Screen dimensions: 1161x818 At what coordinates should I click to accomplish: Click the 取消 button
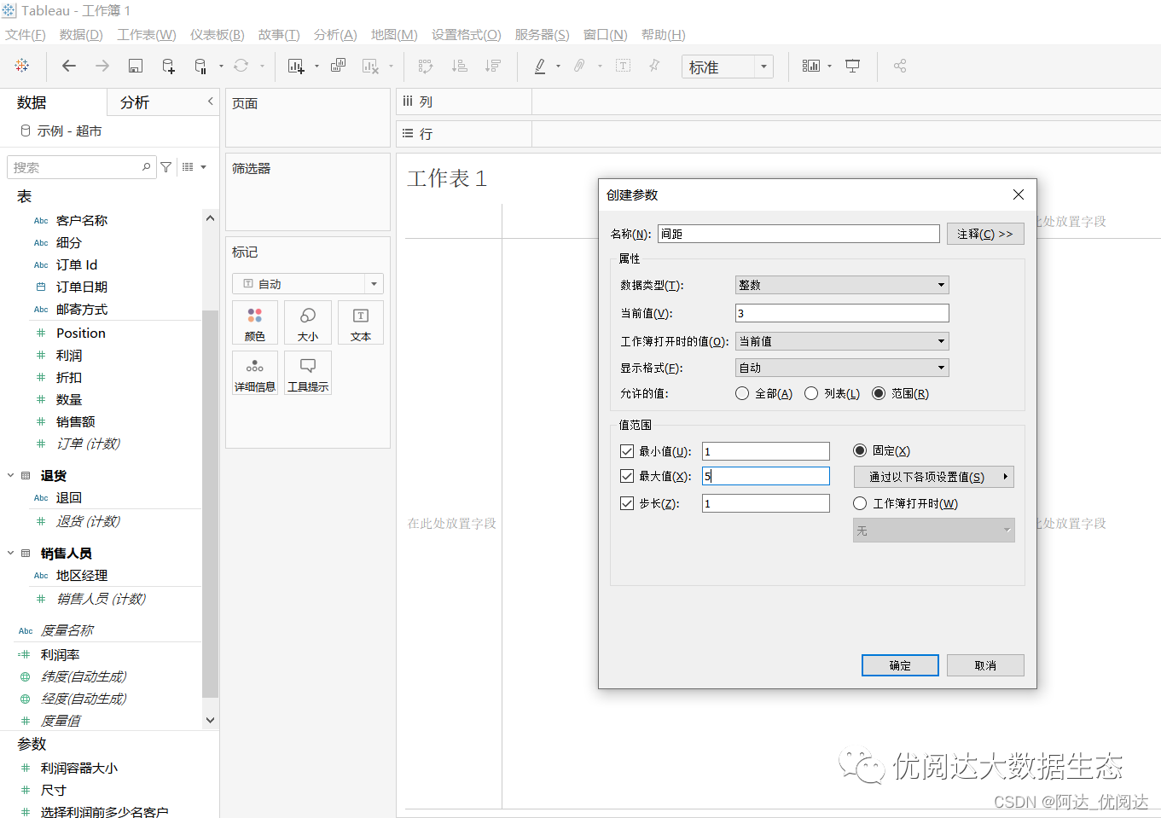point(985,665)
